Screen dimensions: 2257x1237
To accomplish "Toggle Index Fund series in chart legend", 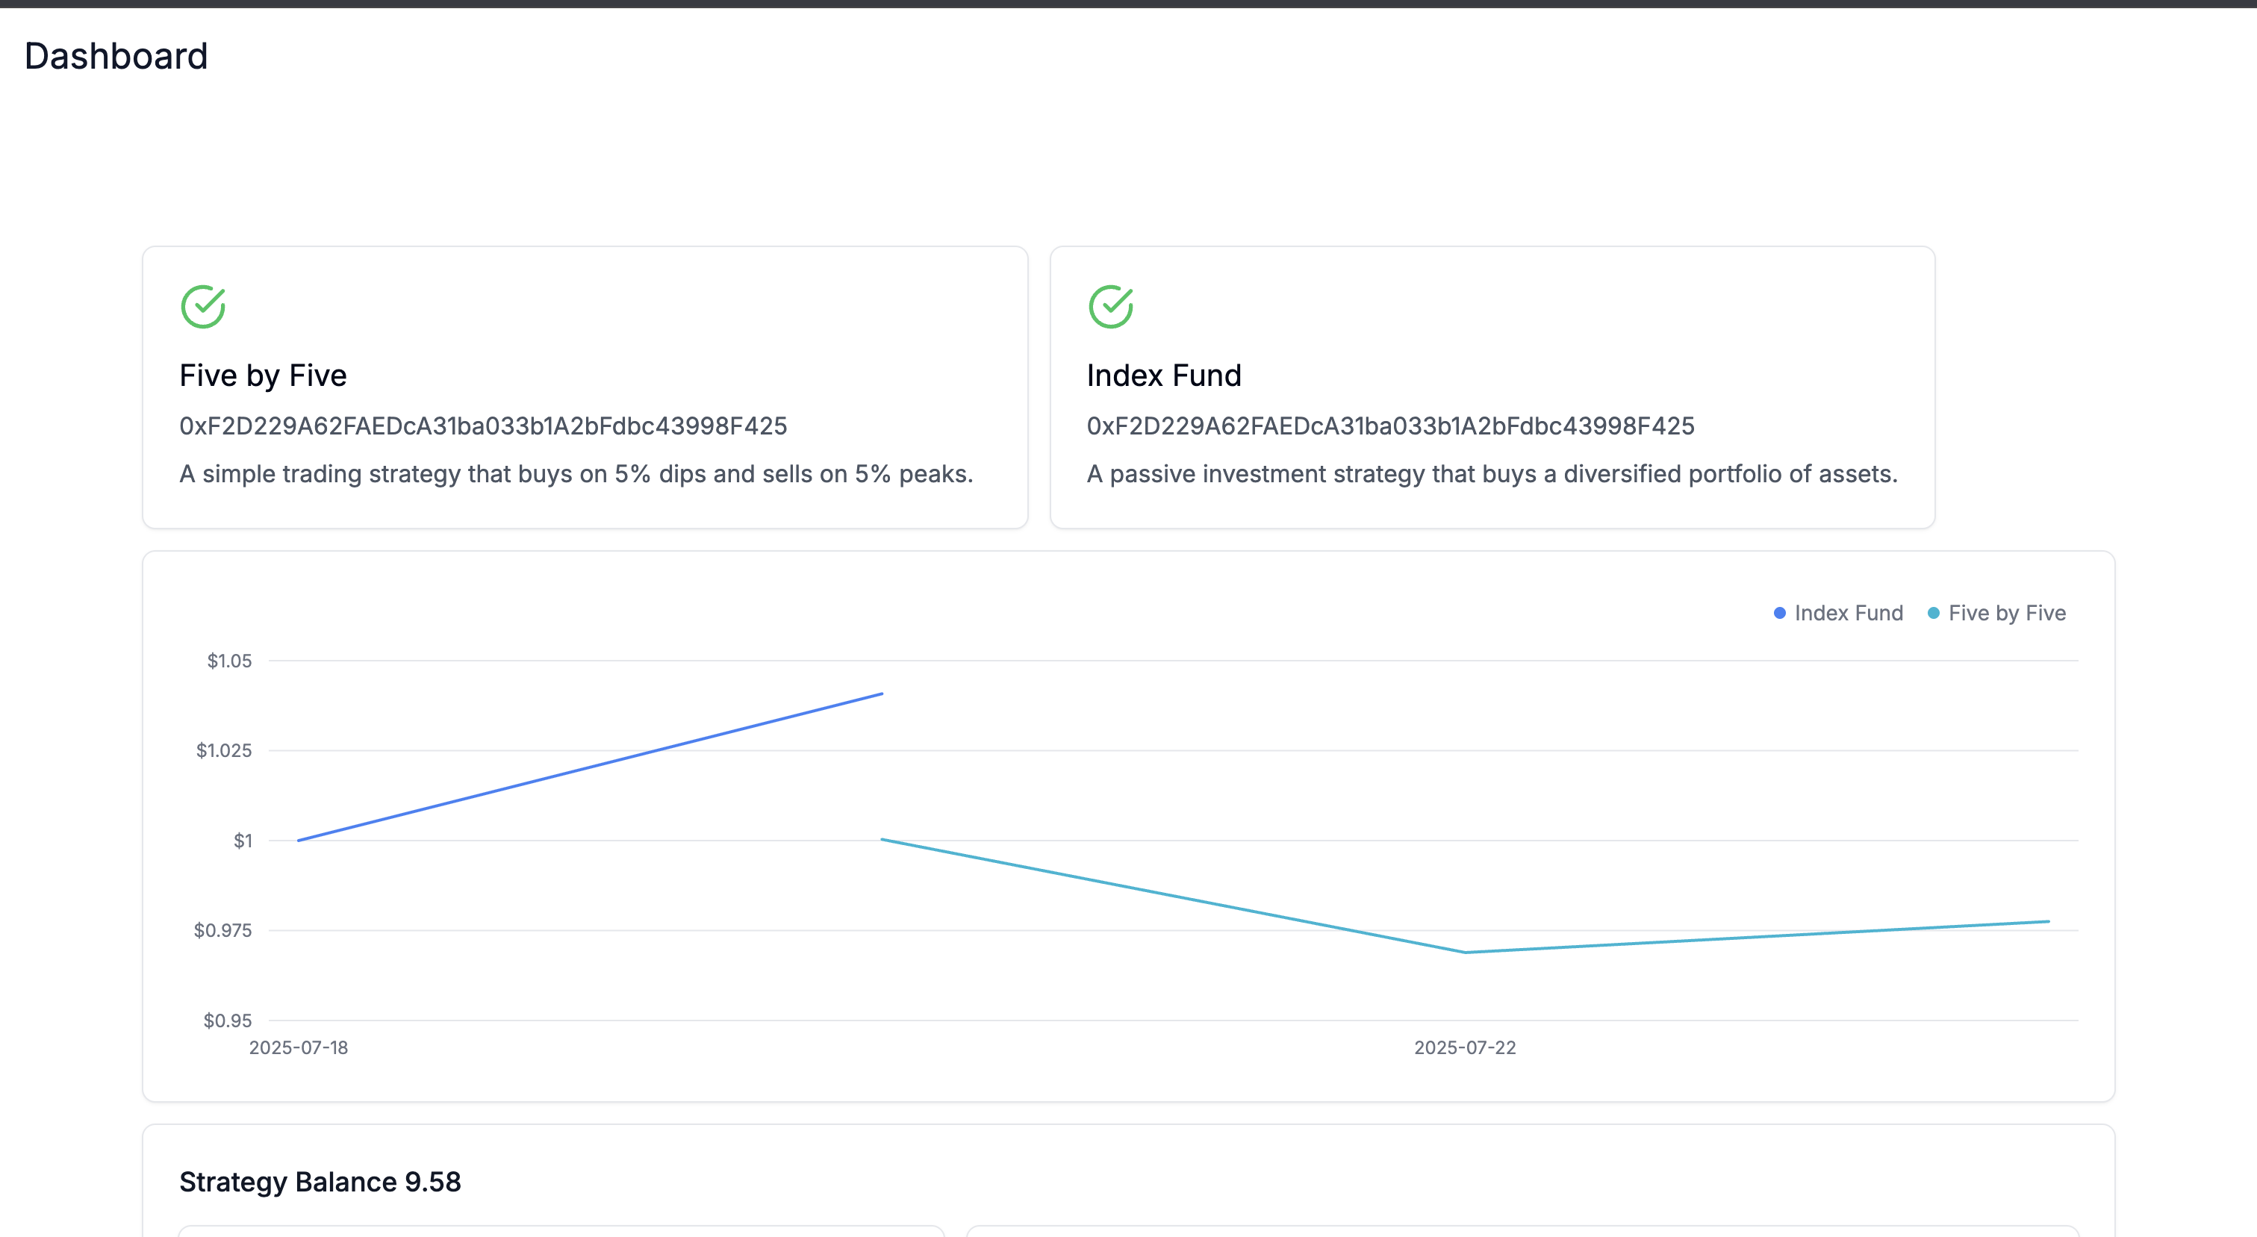I will point(1848,613).
